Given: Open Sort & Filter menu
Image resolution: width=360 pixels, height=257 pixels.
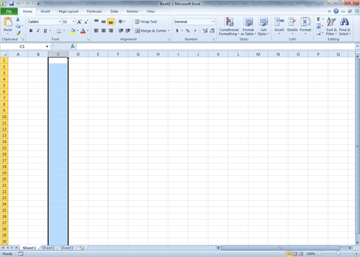Looking at the screenshot, I should 331,26.
